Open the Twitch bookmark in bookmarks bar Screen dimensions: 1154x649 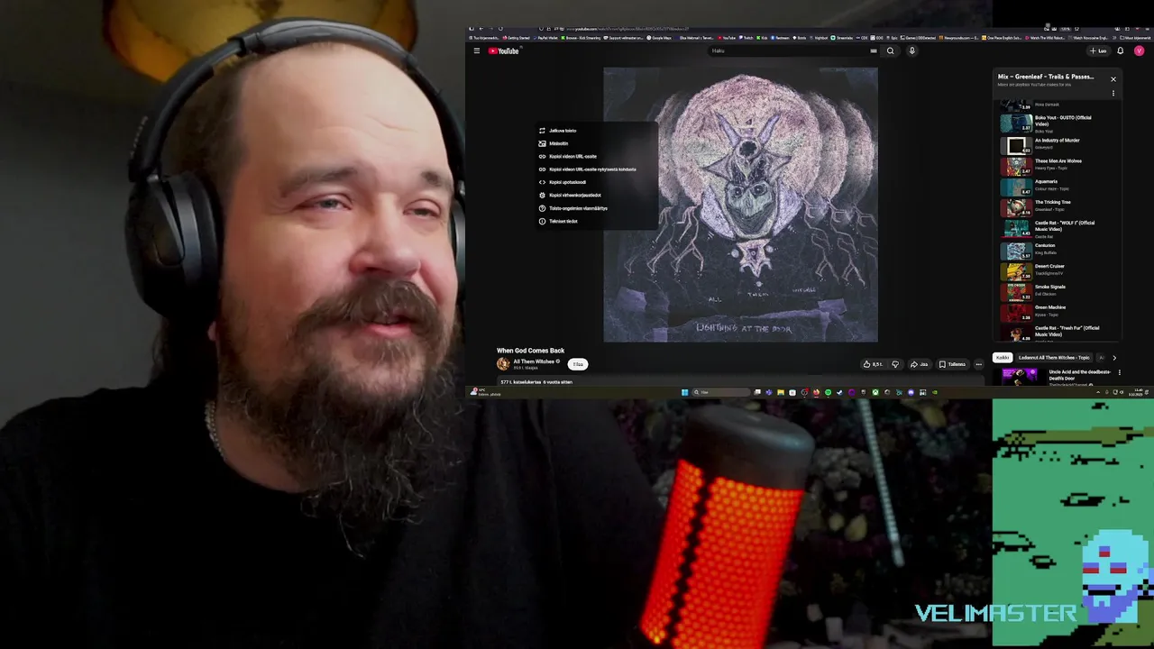tap(746, 38)
